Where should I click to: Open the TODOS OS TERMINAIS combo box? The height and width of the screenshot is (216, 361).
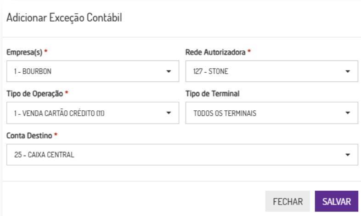tap(266, 113)
